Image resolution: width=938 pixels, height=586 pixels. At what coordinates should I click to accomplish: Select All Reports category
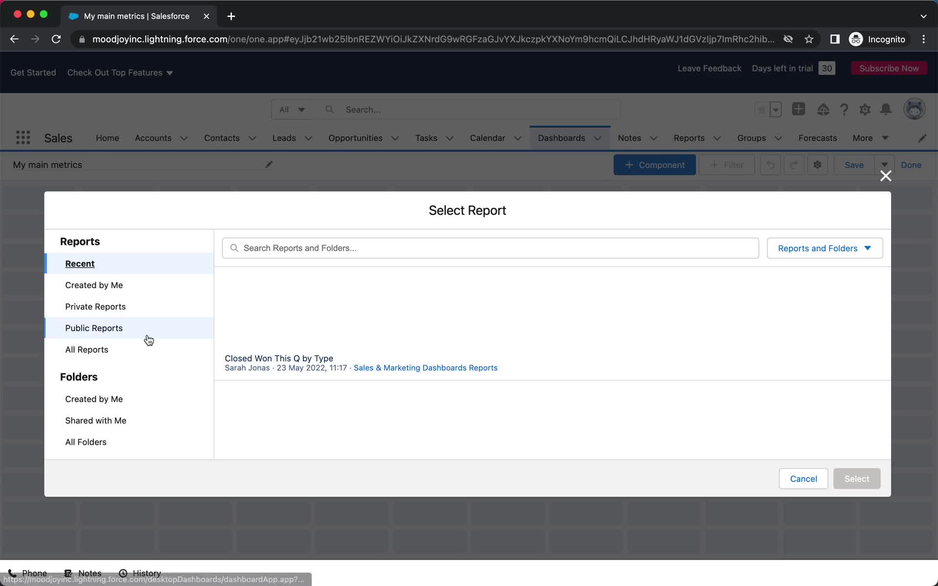tap(129, 350)
